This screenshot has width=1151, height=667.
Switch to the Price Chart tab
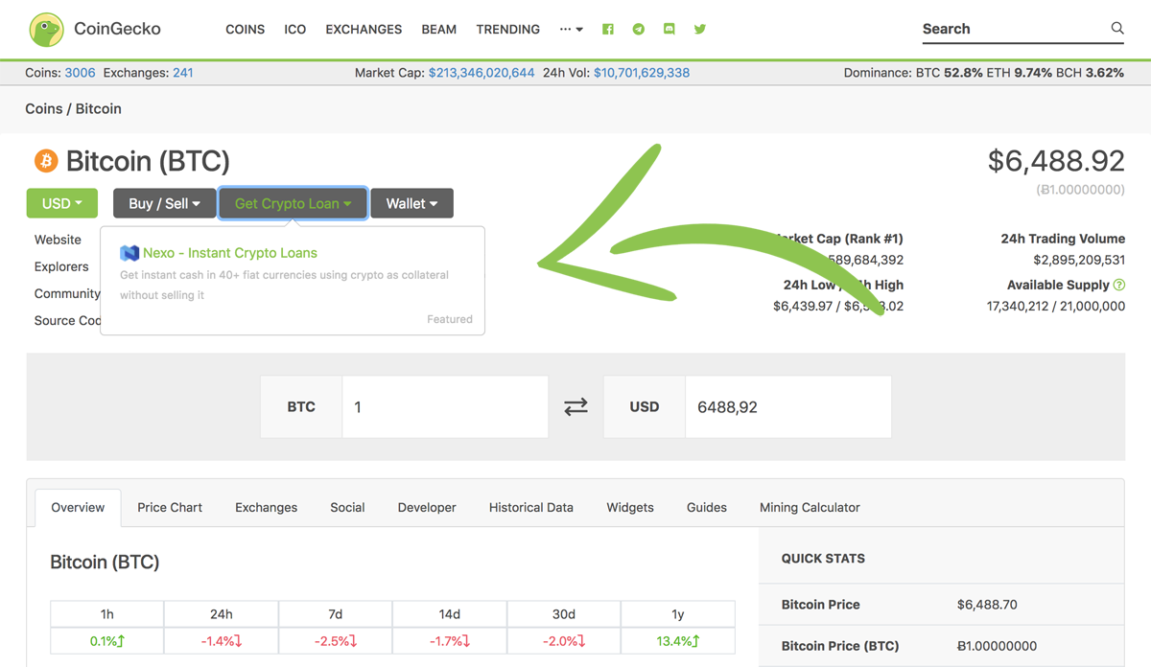pyautogui.click(x=169, y=507)
